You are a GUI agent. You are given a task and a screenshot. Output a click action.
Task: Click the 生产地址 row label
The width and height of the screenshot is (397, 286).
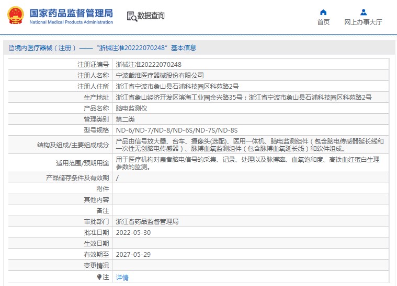[x=96, y=97]
